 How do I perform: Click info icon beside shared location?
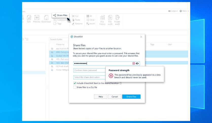point(121,83)
